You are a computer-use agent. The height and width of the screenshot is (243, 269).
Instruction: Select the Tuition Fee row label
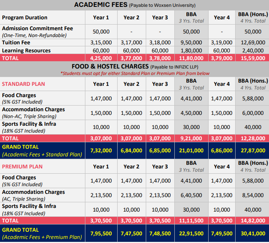[x=16, y=42]
